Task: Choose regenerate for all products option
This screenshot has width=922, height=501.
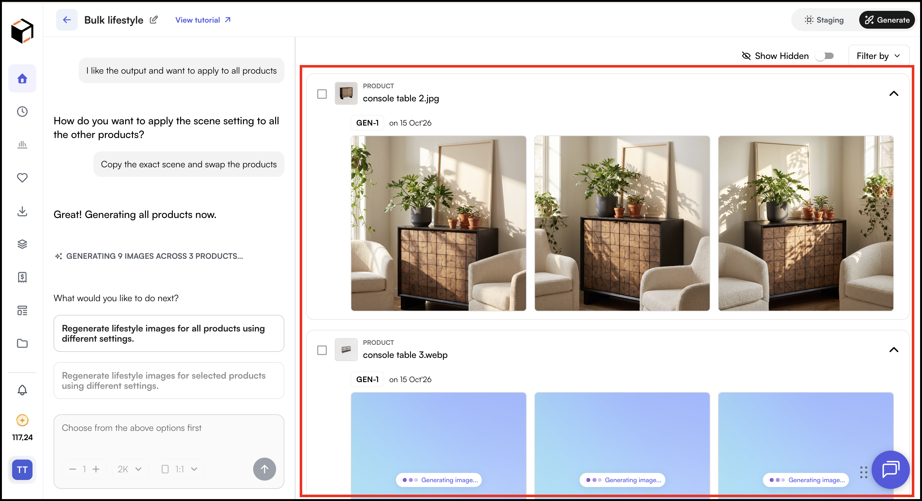Action: pyautogui.click(x=169, y=333)
